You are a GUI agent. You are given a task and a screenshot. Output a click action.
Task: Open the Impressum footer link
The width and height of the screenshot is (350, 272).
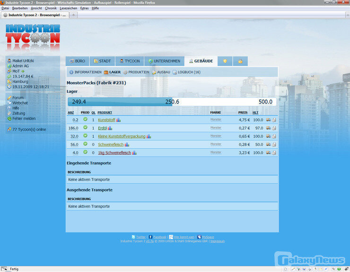pos(218,241)
